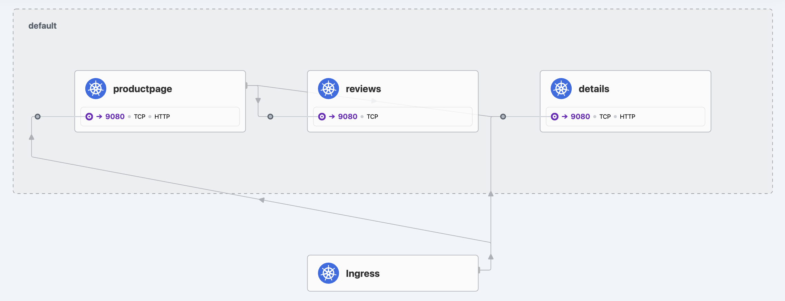The image size is (785, 301).
Task: Click port 9080 in the productpage card
Action: pyautogui.click(x=115, y=117)
